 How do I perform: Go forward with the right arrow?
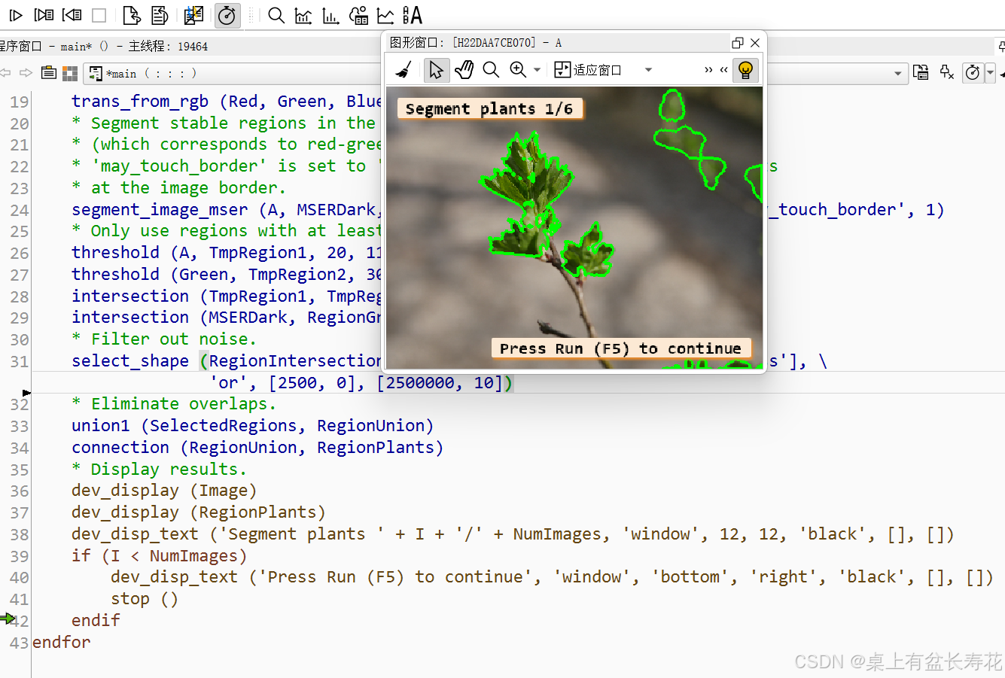coord(26,73)
